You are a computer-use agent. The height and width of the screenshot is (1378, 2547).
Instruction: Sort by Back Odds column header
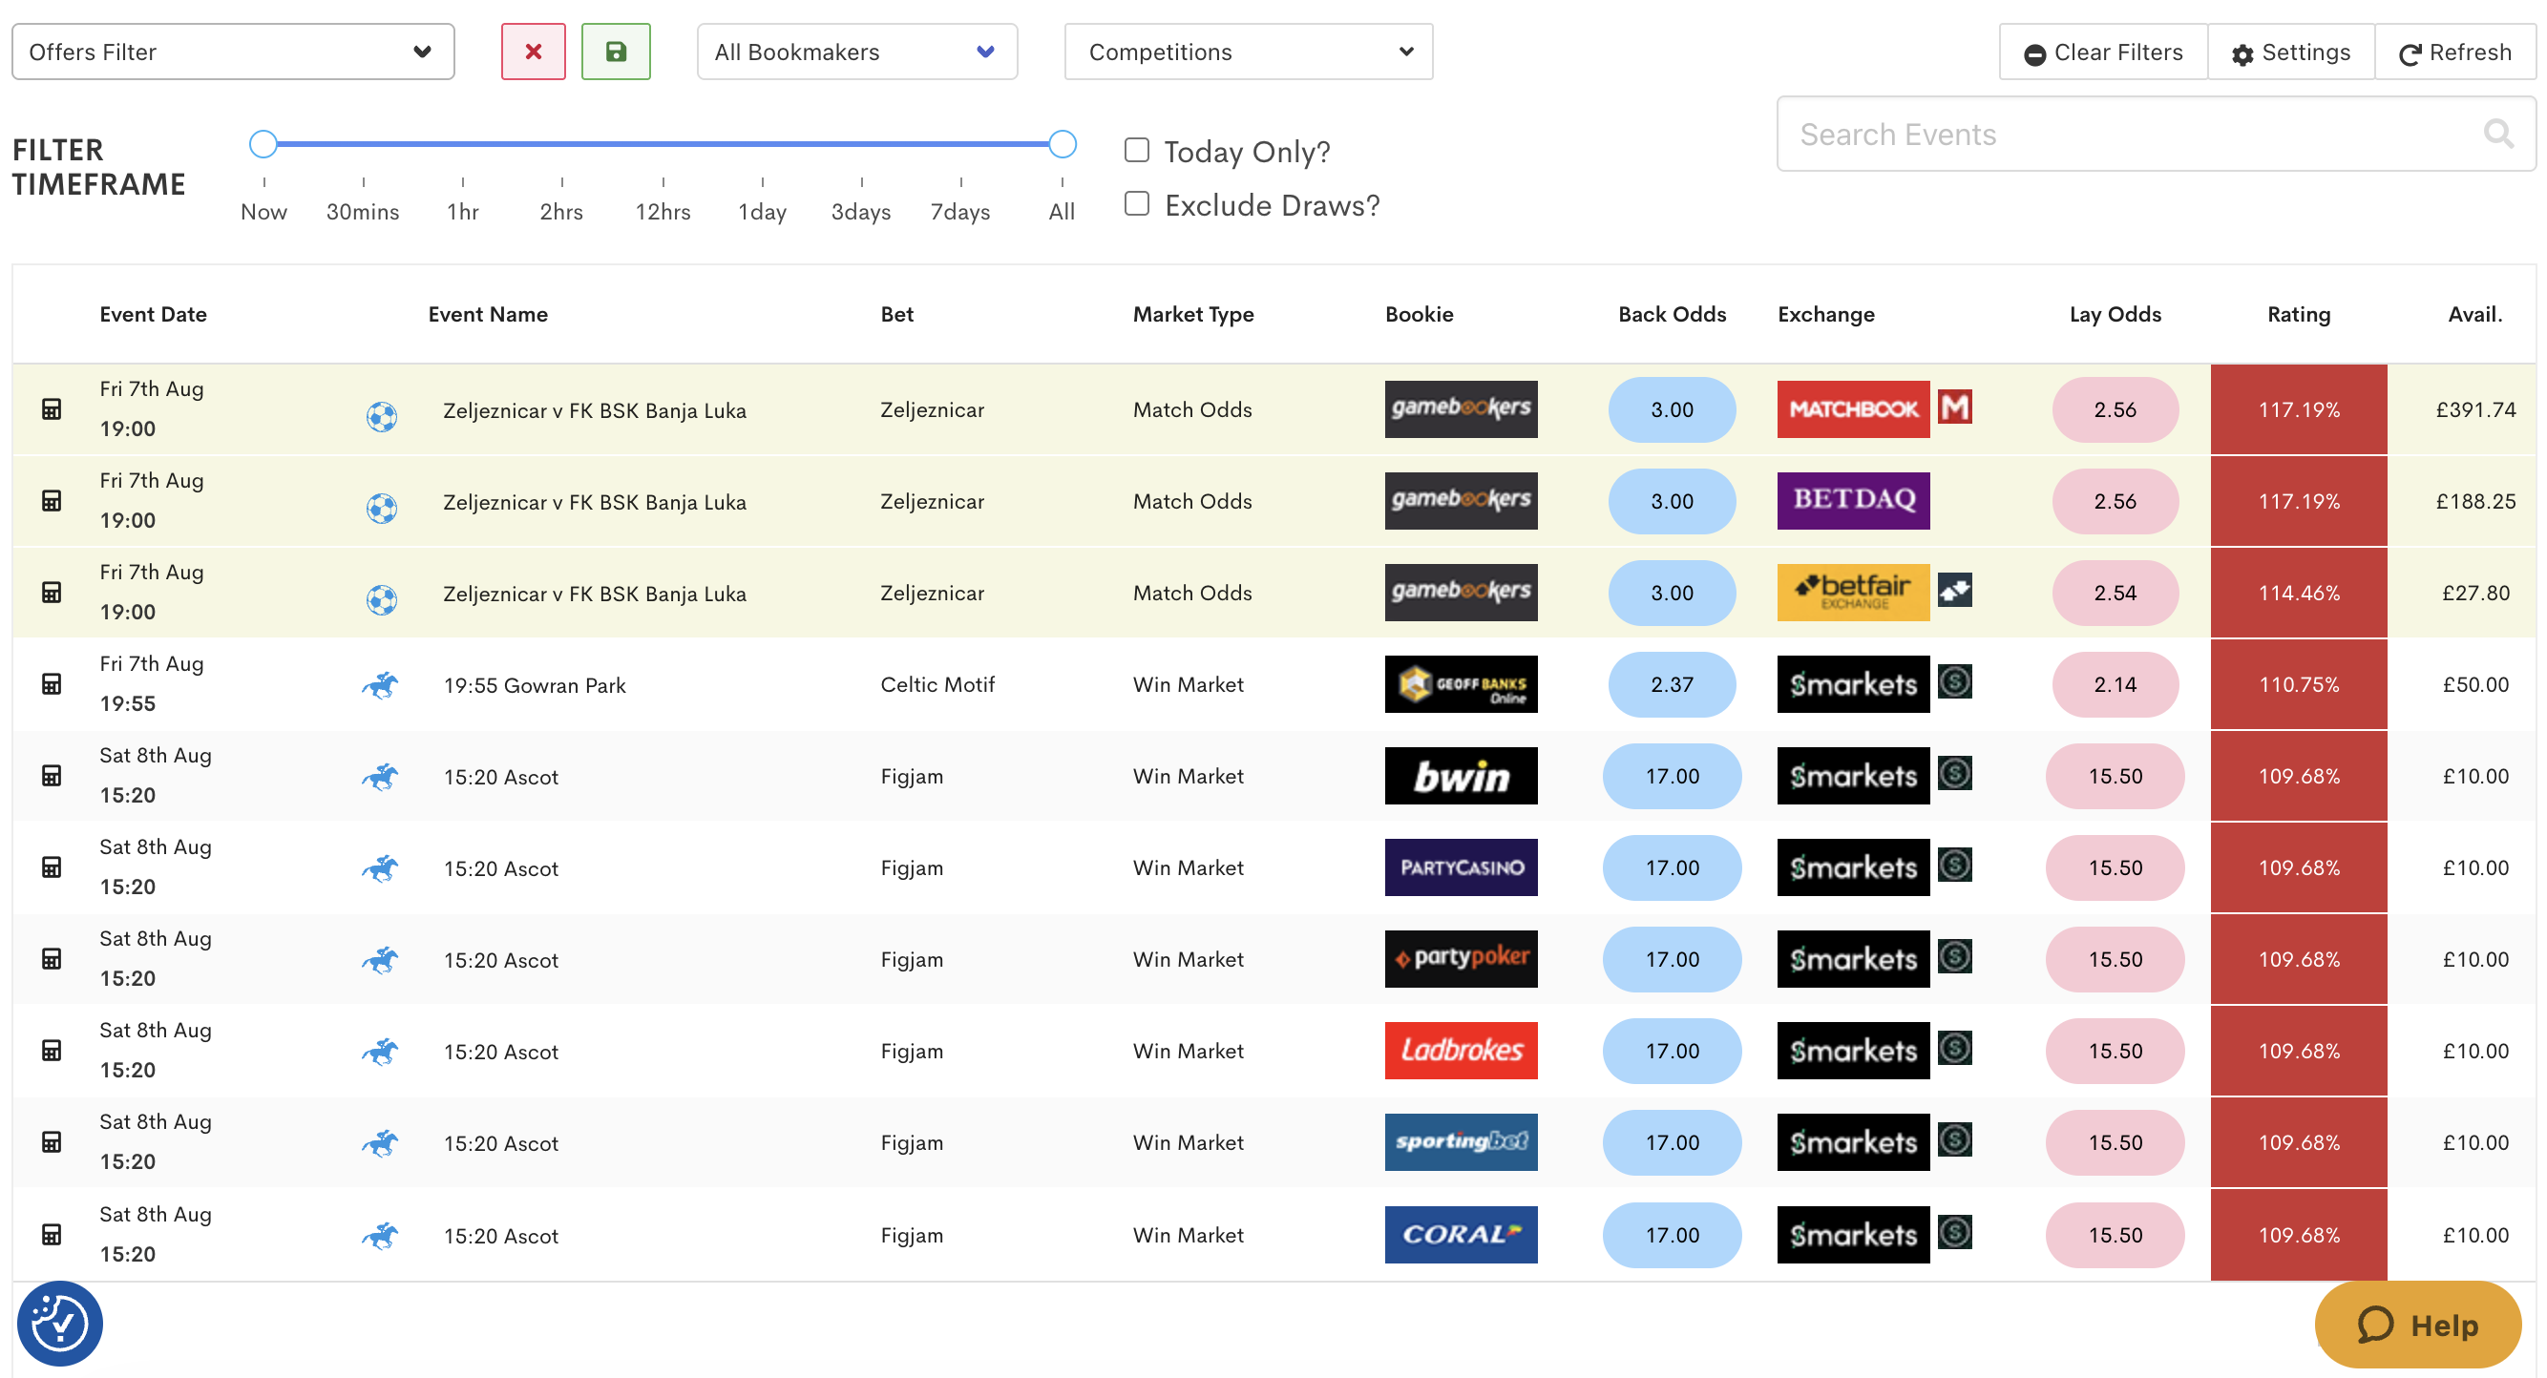[1672, 314]
